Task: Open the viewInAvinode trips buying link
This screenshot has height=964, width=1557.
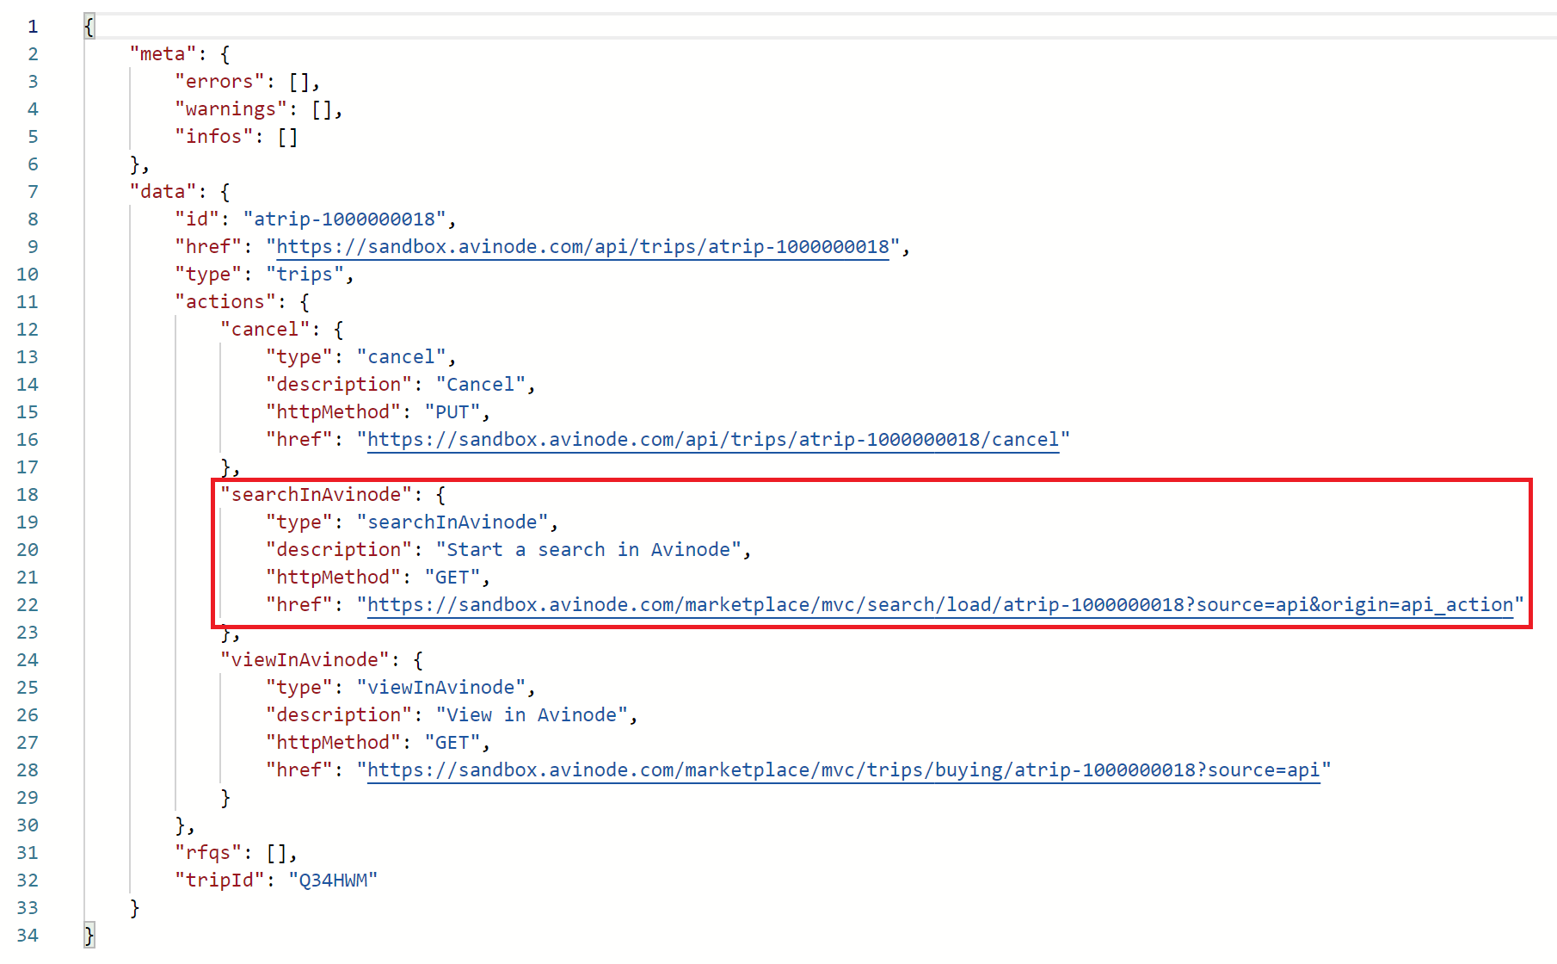Action: 843,770
